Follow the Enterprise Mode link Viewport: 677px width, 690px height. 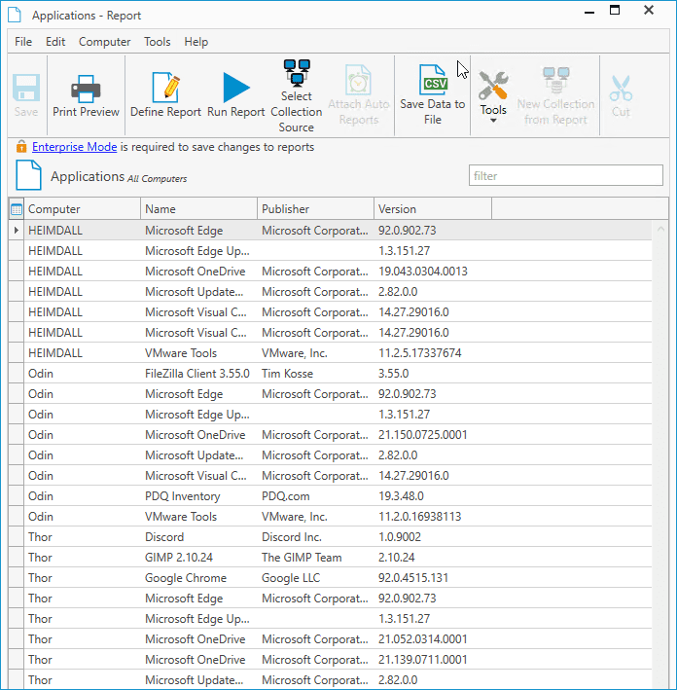(x=74, y=147)
